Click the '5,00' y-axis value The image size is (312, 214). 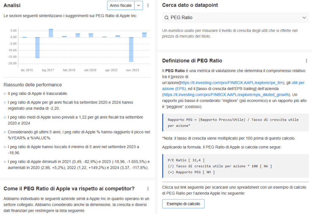[13, 31]
